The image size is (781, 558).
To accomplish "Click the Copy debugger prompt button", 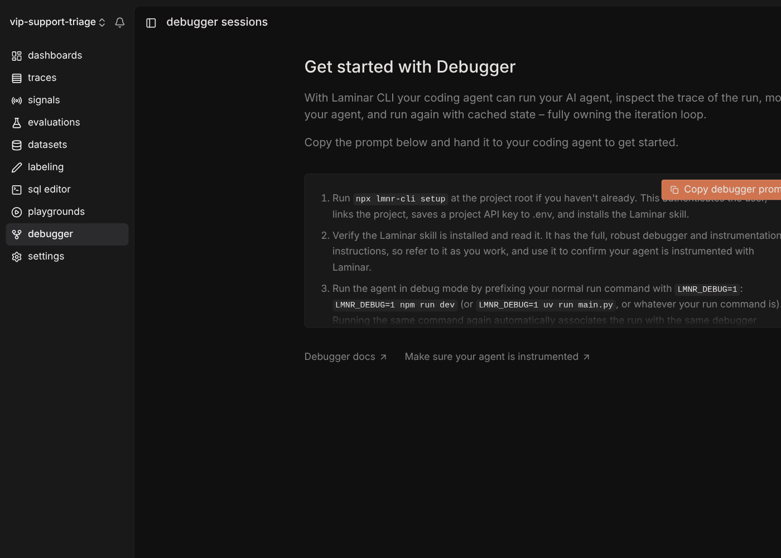I will point(721,190).
